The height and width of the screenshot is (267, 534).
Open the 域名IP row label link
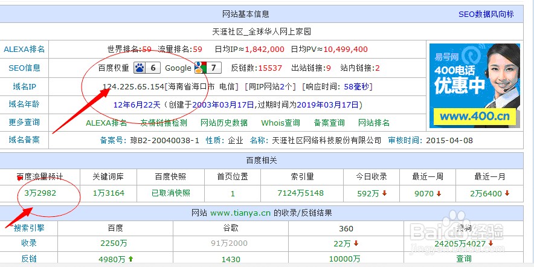click(x=24, y=86)
